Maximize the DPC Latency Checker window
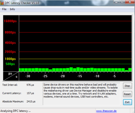 (x=122, y=2)
